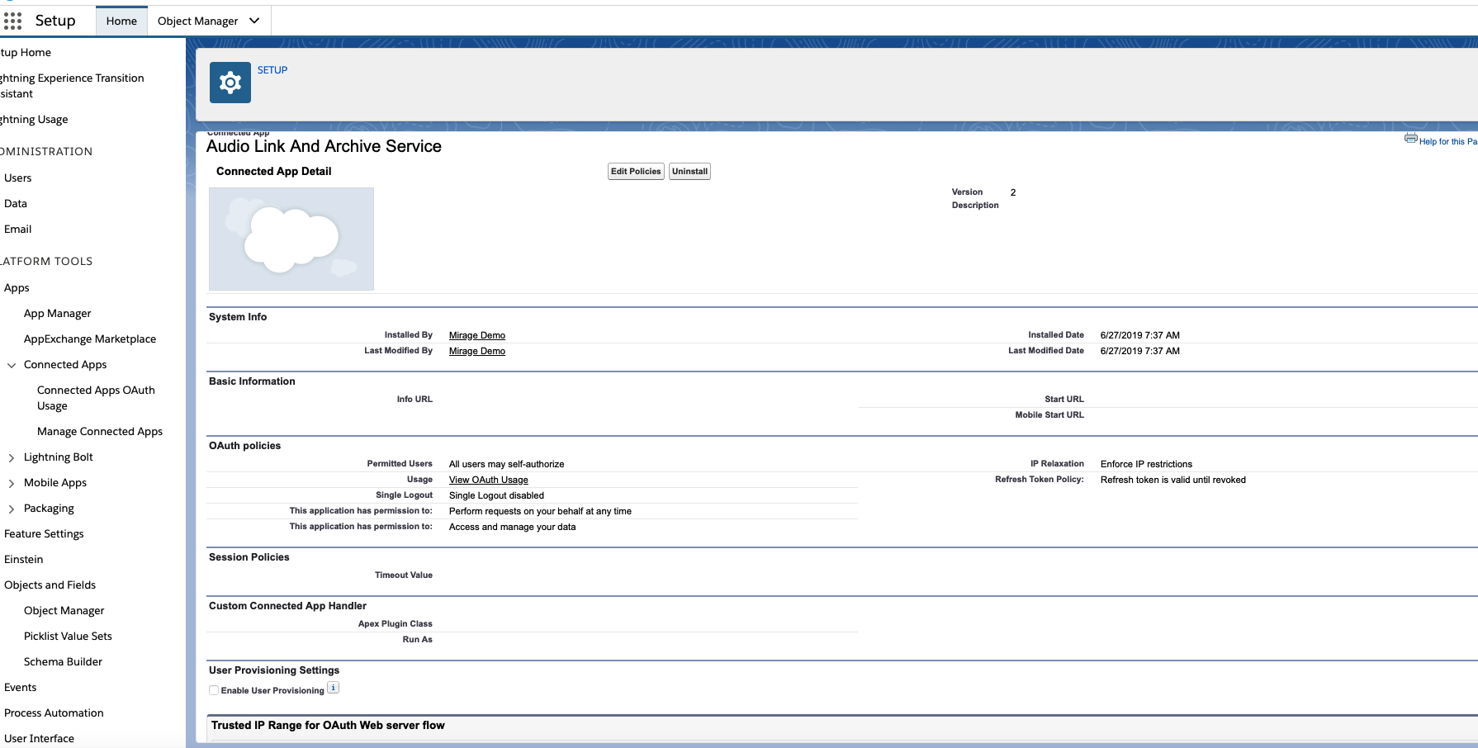Open Lightning Experience Transition Assistant
1478x748 pixels.
(x=72, y=86)
